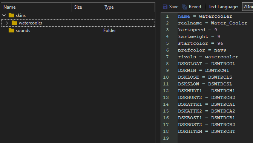
Task: Click line number 10 in the gutter
Action: [166, 77]
